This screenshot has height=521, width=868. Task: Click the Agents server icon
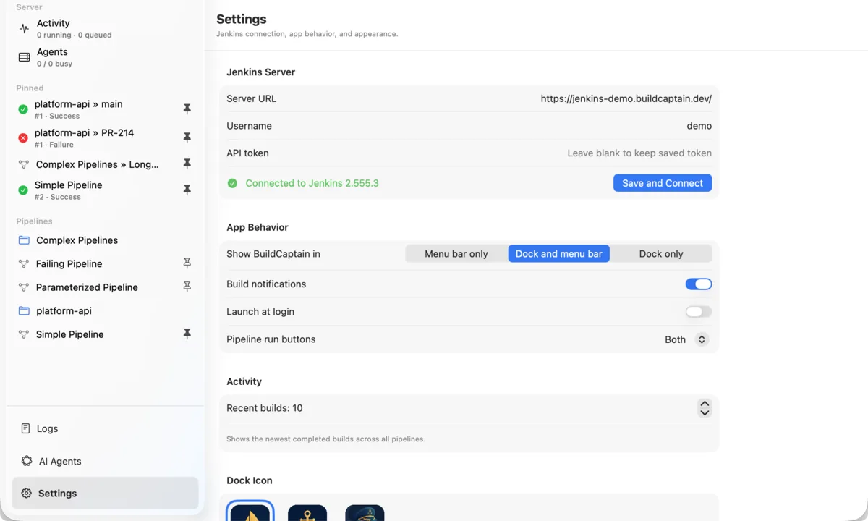[x=24, y=57]
